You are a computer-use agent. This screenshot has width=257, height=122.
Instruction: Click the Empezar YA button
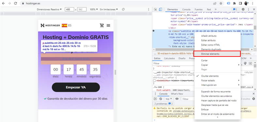pyautogui.click(x=76, y=87)
